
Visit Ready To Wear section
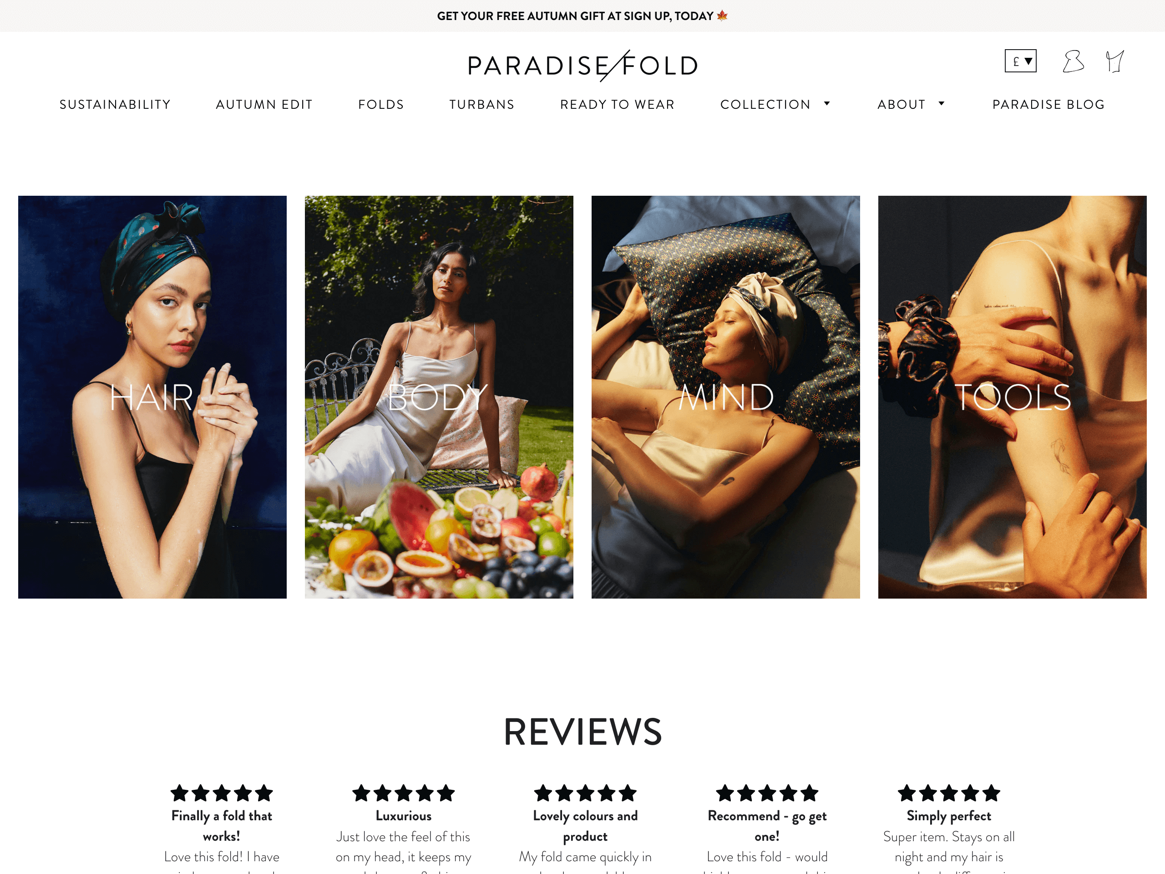617,104
